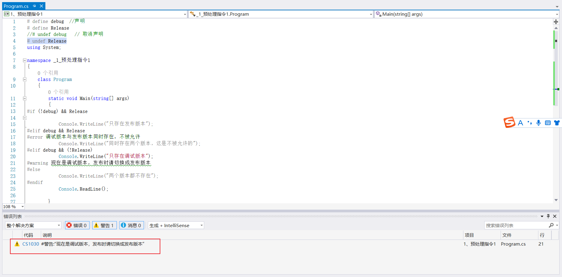Collapse the Main method block
The image size is (562, 277).
click(x=25, y=98)
